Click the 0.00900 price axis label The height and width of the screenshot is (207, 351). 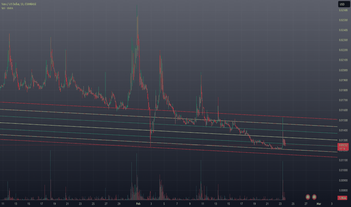(x=343, y=180)
